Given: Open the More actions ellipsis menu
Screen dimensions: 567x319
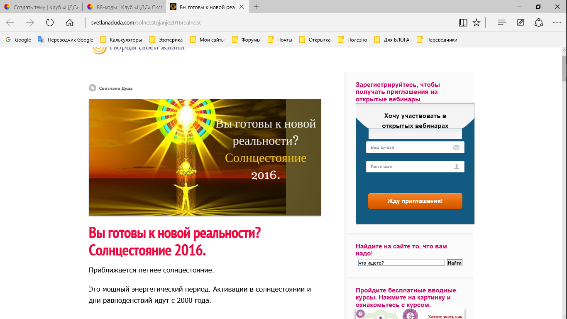Looking at the screenshot, I should coord(557,22).
